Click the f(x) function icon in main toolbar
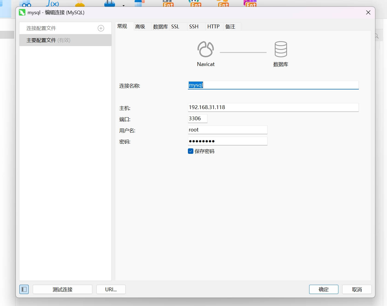387x306 pixels. coord(52,3)
